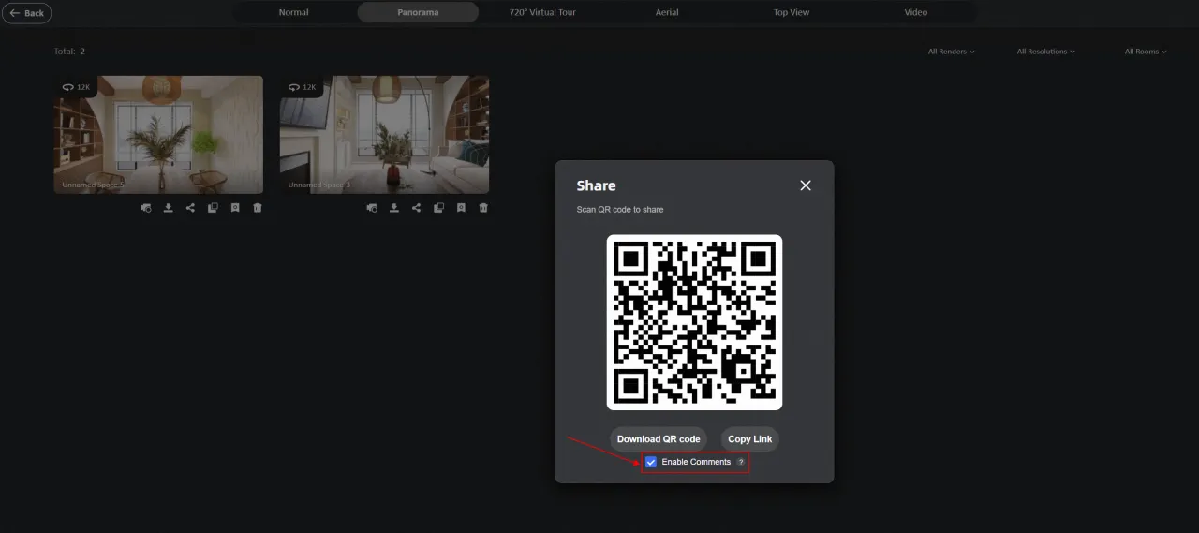The height and width of the screenshot is (533, 1199).
Task: Click the download icon under the second panorama
Action: [x=394, y=208]
